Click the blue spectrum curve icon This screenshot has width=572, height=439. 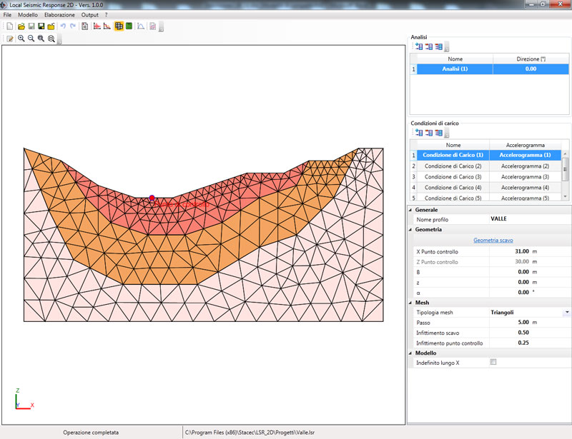coord(140,26)
